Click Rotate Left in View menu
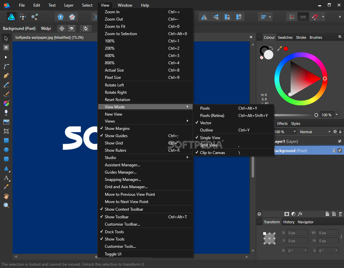The width and height of the screenshot is (344, 268). (146, 85)
